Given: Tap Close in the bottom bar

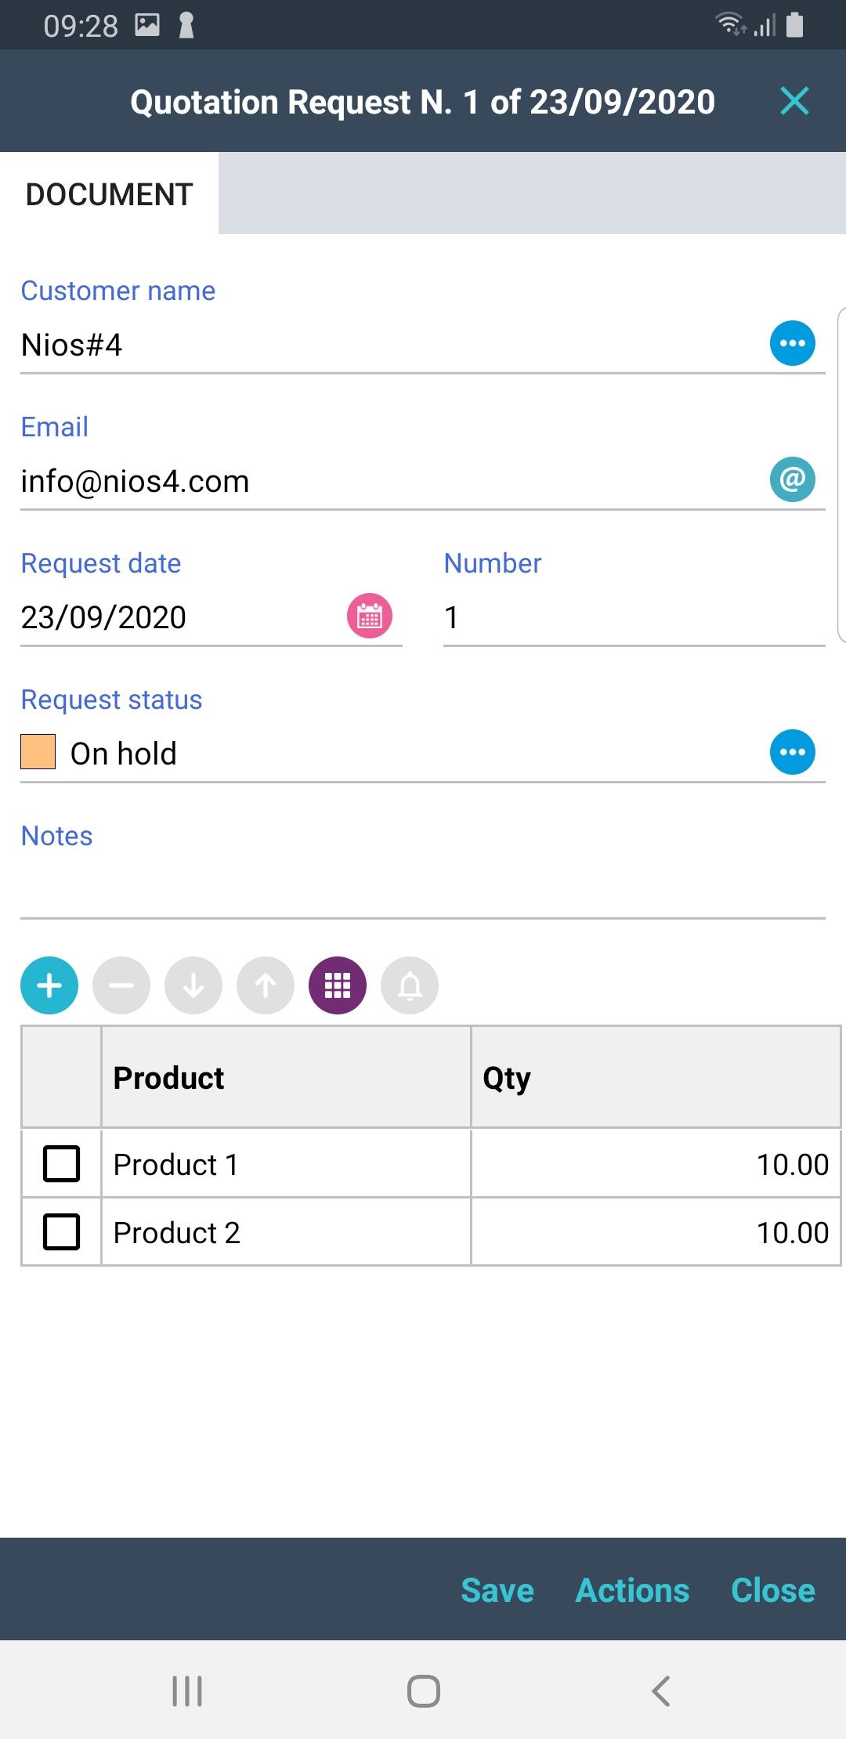Looking at the screenshot, I should 772,1590.
